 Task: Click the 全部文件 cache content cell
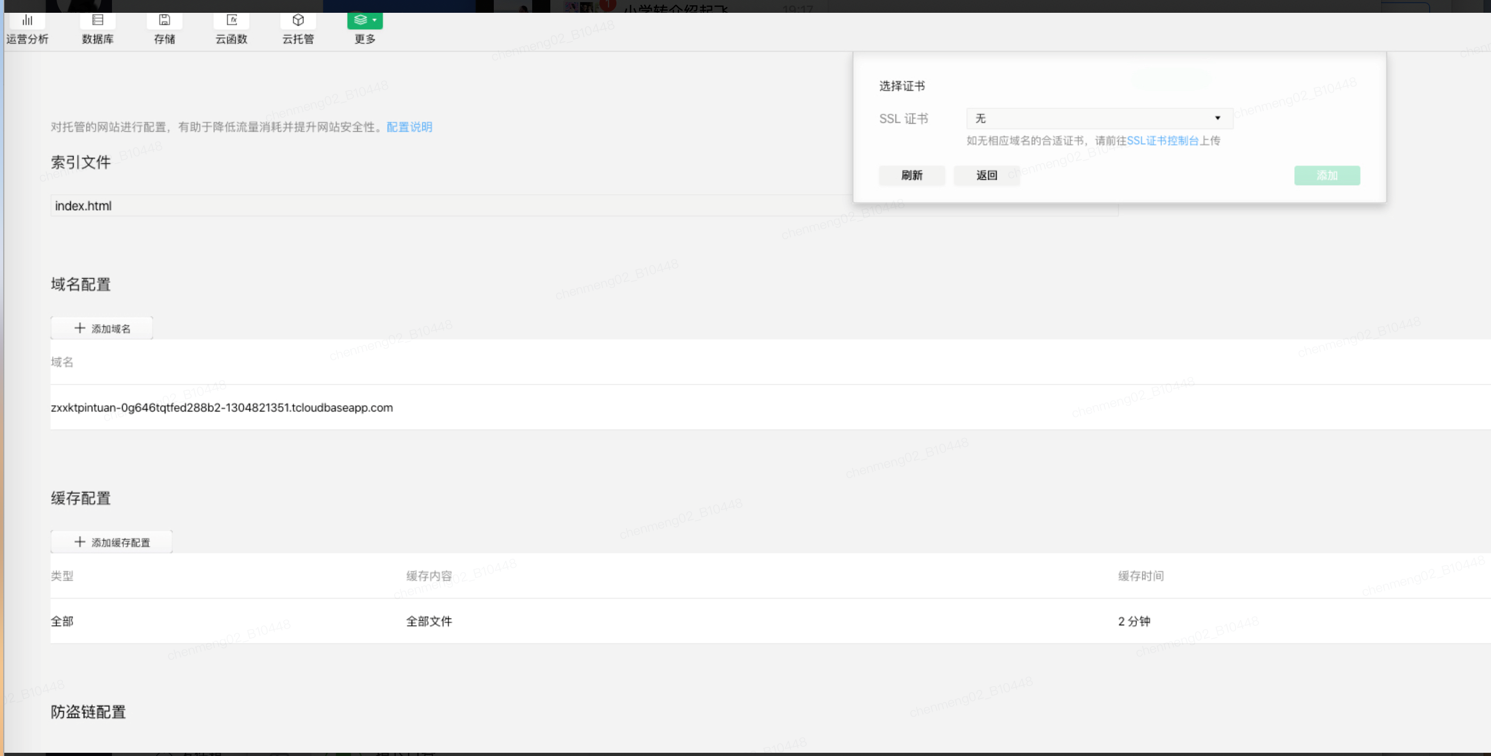pos(429,621)
